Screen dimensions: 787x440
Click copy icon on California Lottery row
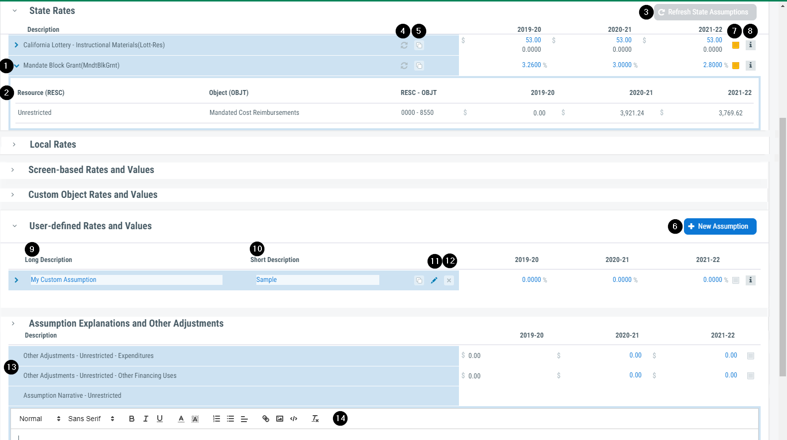[419, 45]
